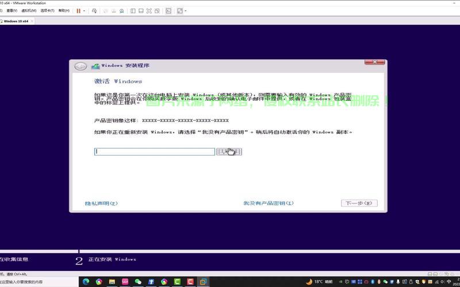
Task: Click the revert to snapshot toolbar icon
Action: point(113,11)
